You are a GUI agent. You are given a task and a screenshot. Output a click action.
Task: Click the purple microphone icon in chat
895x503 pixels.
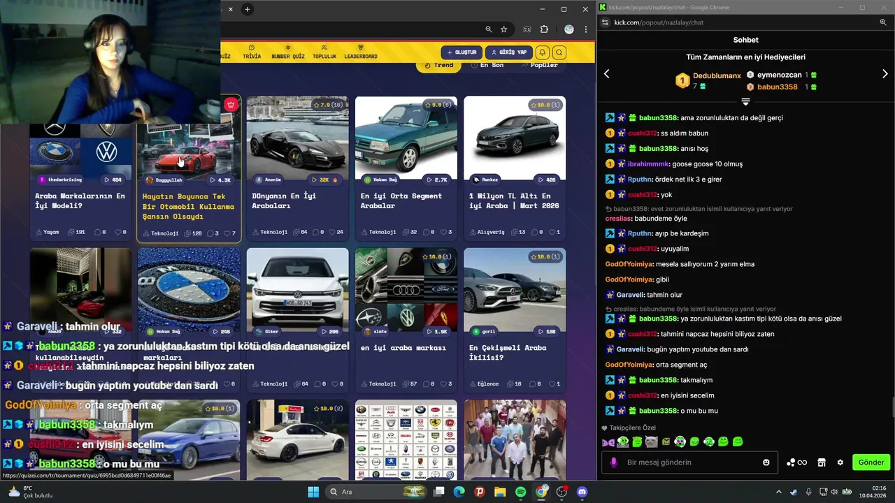614,462
